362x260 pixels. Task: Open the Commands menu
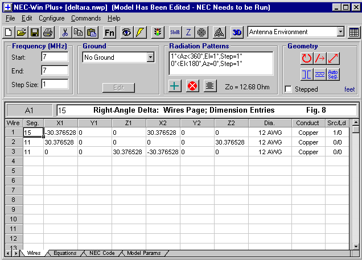pyautogui.click(x=86, y=18)
